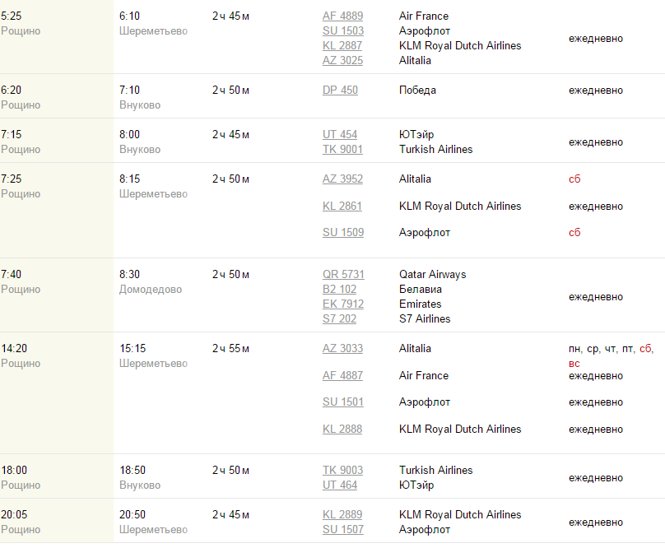This screenshot has height=548, width=665.
Task: Click flight UT 454 link
Action: (340, 135)
